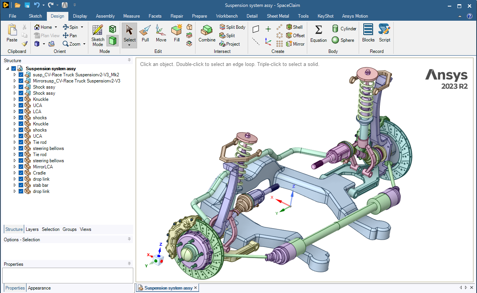Uncheck the Suspension system assy root checkbox
477x293 pixels.
tap(14, 69)
